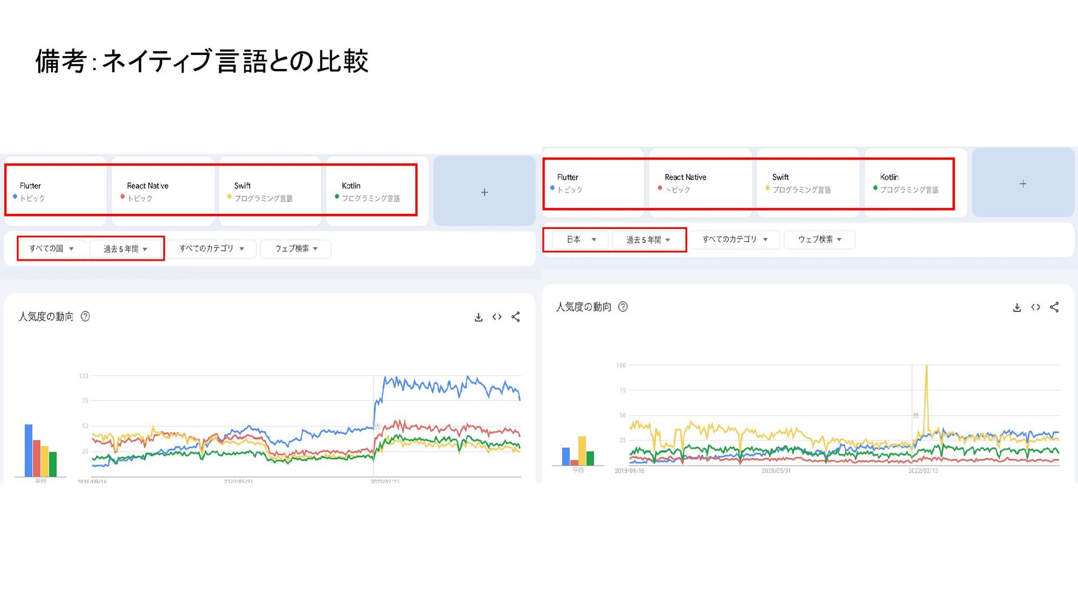Screen dimensions: 1078x606
Task: Open right panel ウェブ検索 search type dropdown
Action: 820,240
